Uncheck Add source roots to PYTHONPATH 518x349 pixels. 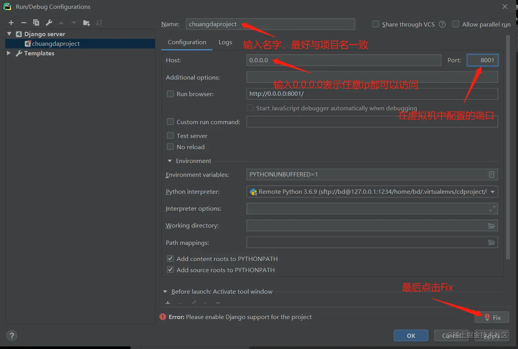tap(170, 270)
